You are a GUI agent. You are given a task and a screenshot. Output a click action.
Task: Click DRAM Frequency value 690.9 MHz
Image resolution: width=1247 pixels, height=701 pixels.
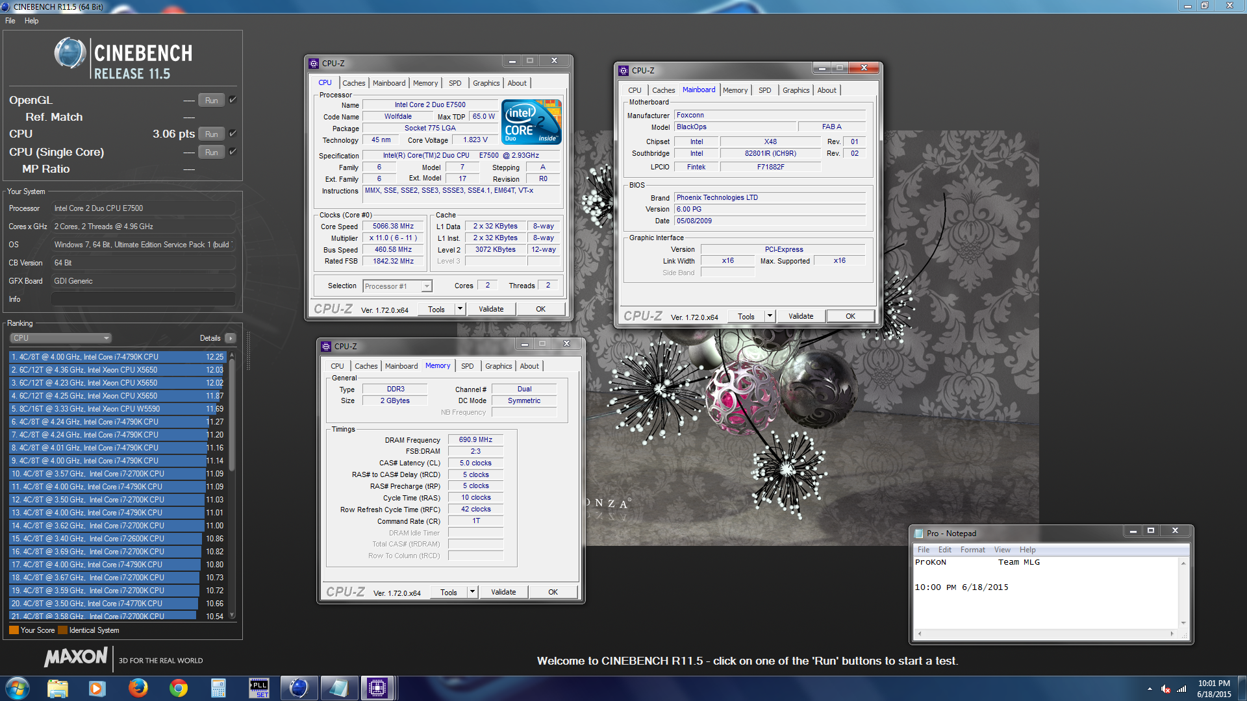pyautogui.click(x=475, y=439)
